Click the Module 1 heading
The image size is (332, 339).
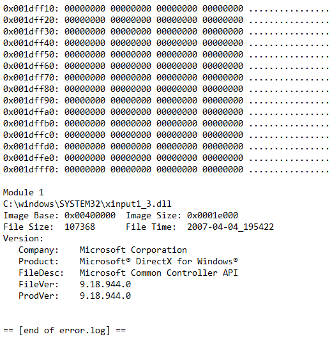click(24, 192)
